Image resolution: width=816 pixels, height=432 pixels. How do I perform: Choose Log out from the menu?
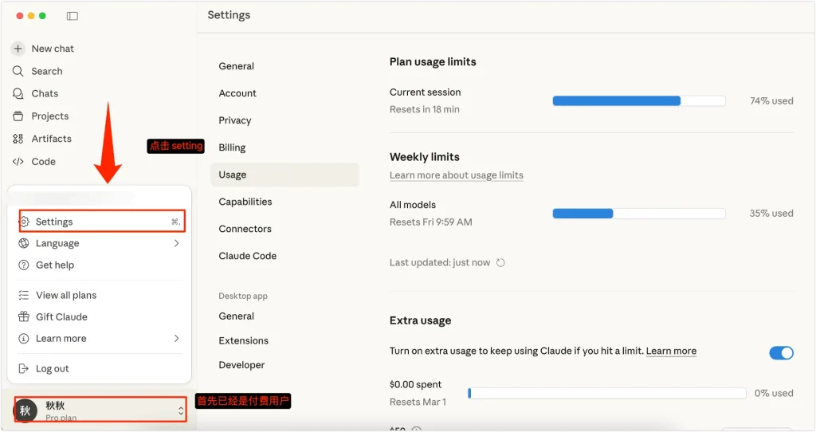pyautogui.click(x=52, y=369)
